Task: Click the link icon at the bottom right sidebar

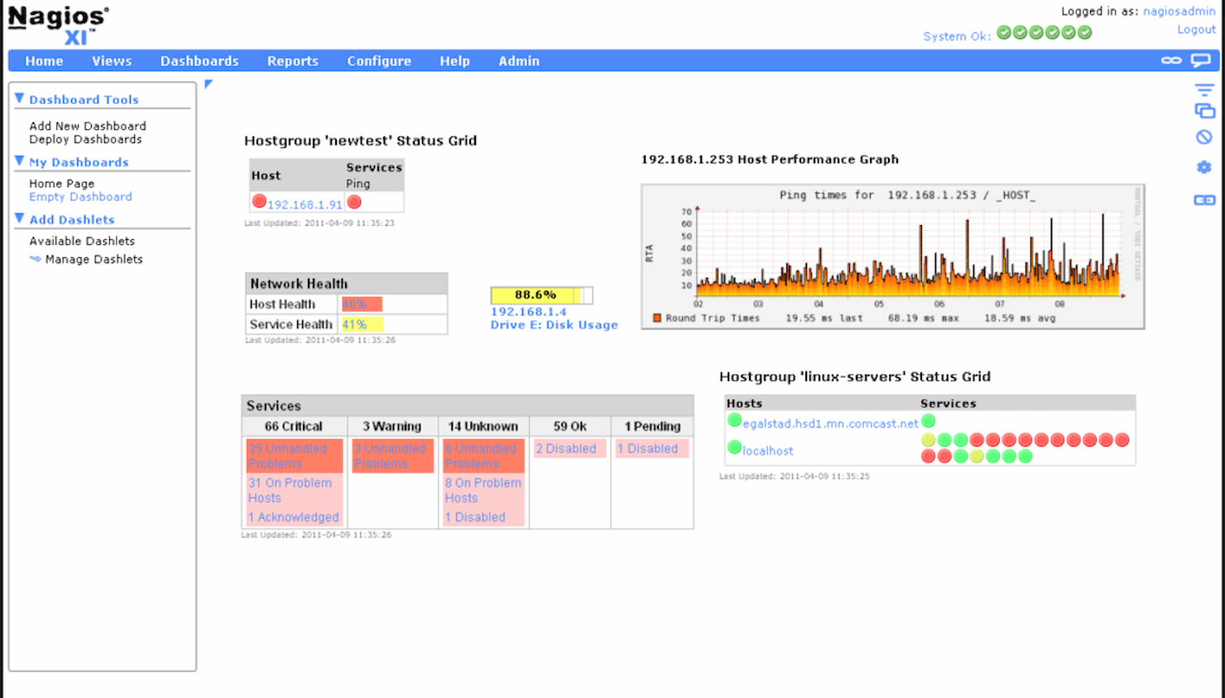Action: tap(1204, 198)
